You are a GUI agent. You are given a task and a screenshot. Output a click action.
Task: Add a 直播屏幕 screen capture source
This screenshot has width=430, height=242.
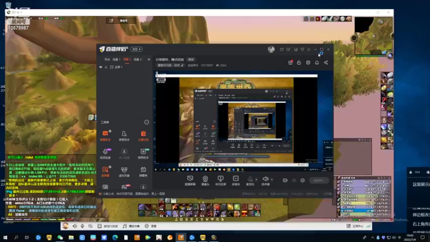190,181
